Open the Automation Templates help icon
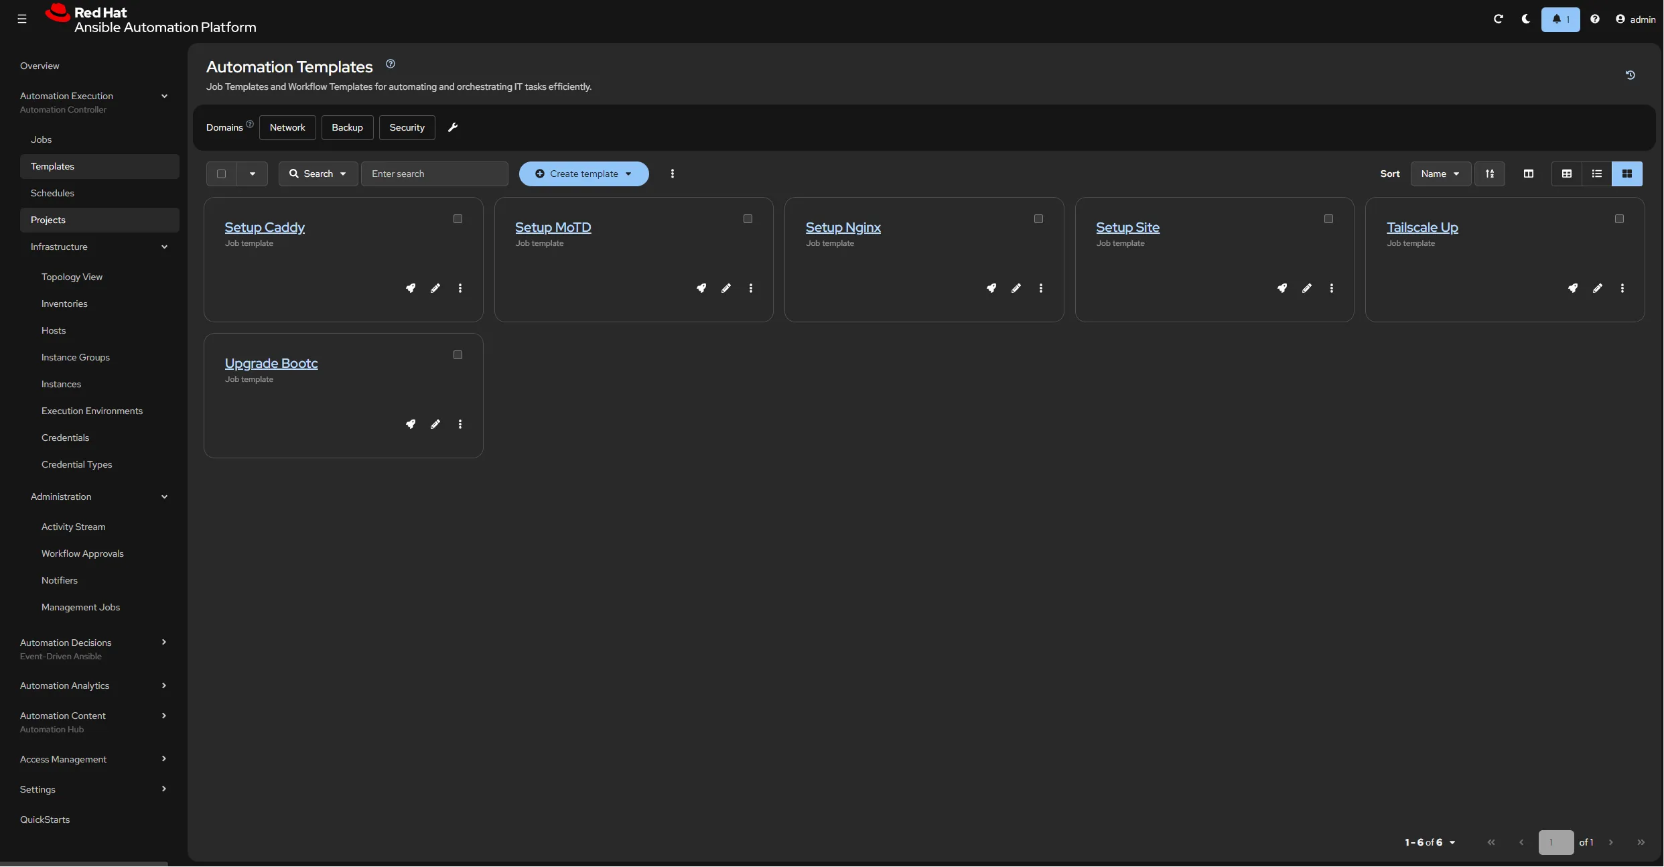 [x=391, y=64]
